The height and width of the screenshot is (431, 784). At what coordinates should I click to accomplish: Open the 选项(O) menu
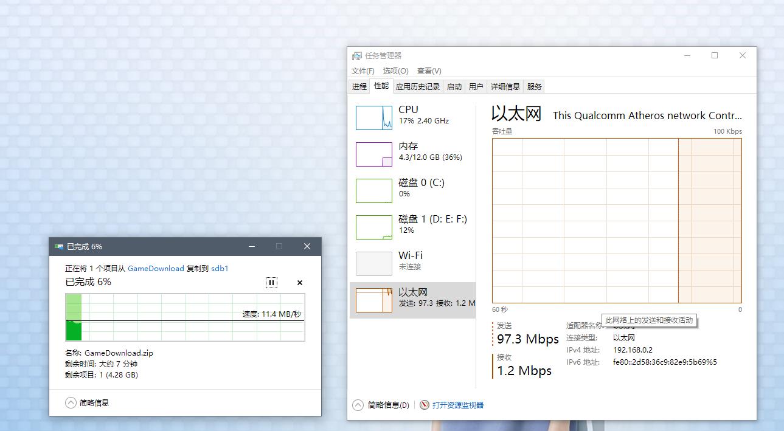[395, 71]
